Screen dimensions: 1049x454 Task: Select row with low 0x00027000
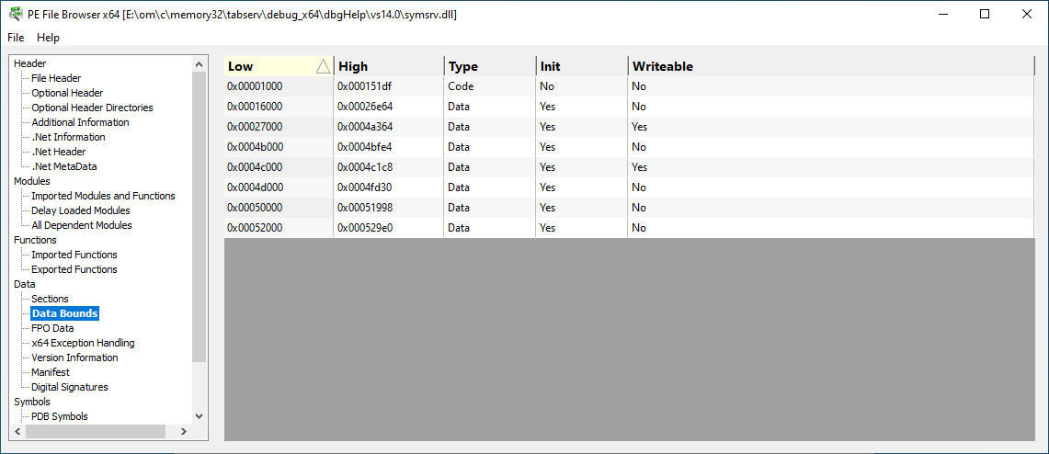coord(630,127)
